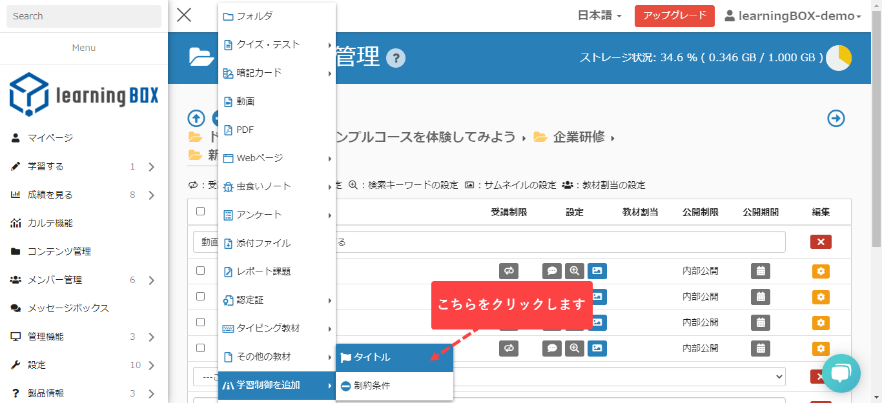Open コンテンツ管理 in the sidebar
Image resolution: width=882 pixels, height=403 pixels.
pyautogui.click(x=59, y=251)
